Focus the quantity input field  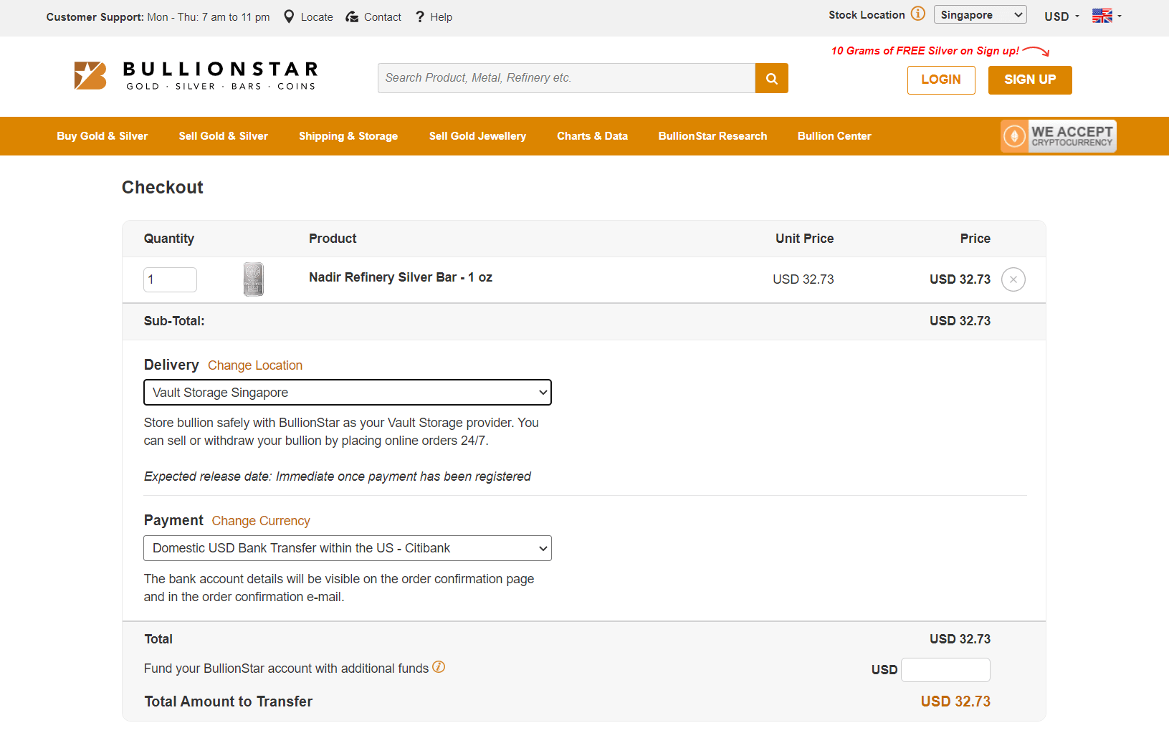(170, 279)
